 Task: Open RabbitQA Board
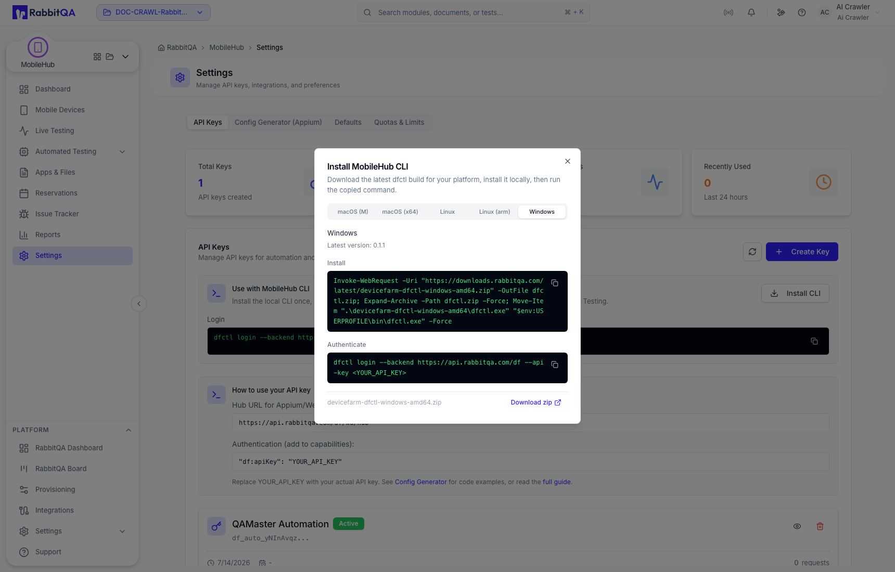point(72,469)
